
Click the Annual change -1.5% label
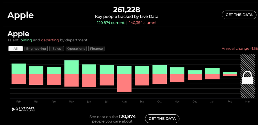tap(240, 49)
